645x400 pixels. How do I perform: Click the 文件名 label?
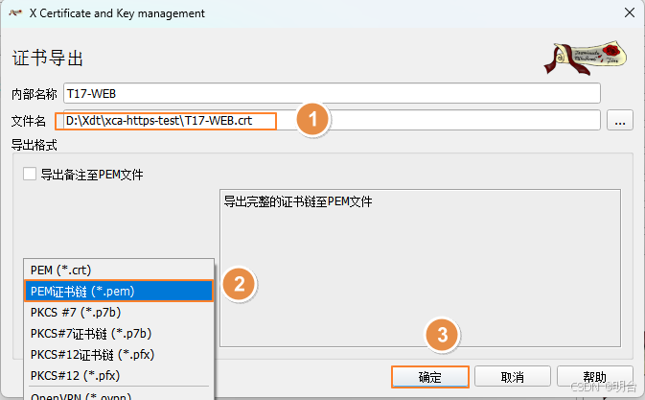[29, 121]
